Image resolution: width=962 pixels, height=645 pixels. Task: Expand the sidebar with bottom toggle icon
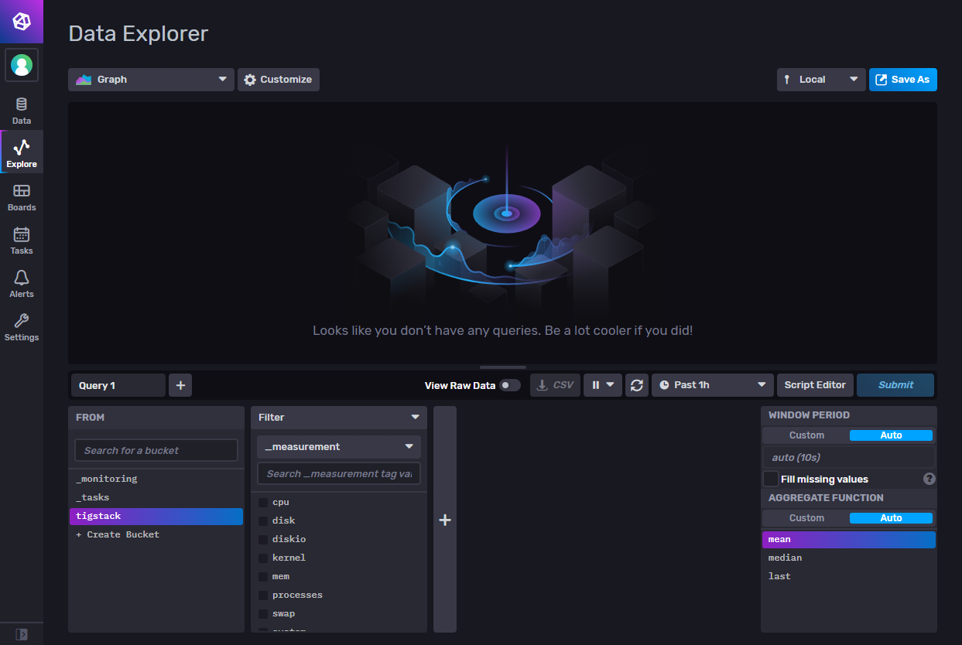click(22, 634)
